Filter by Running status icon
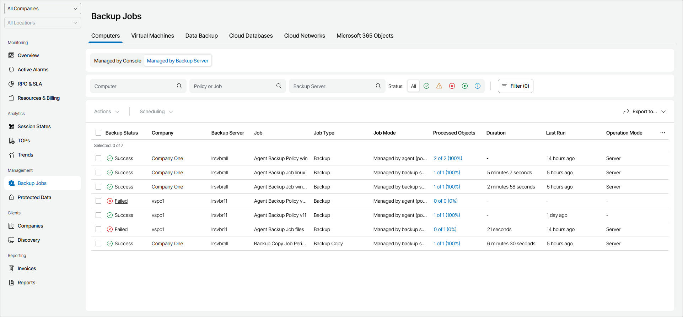Image resolution: width=683 pixels, height=317 pixels. point(465,86)
